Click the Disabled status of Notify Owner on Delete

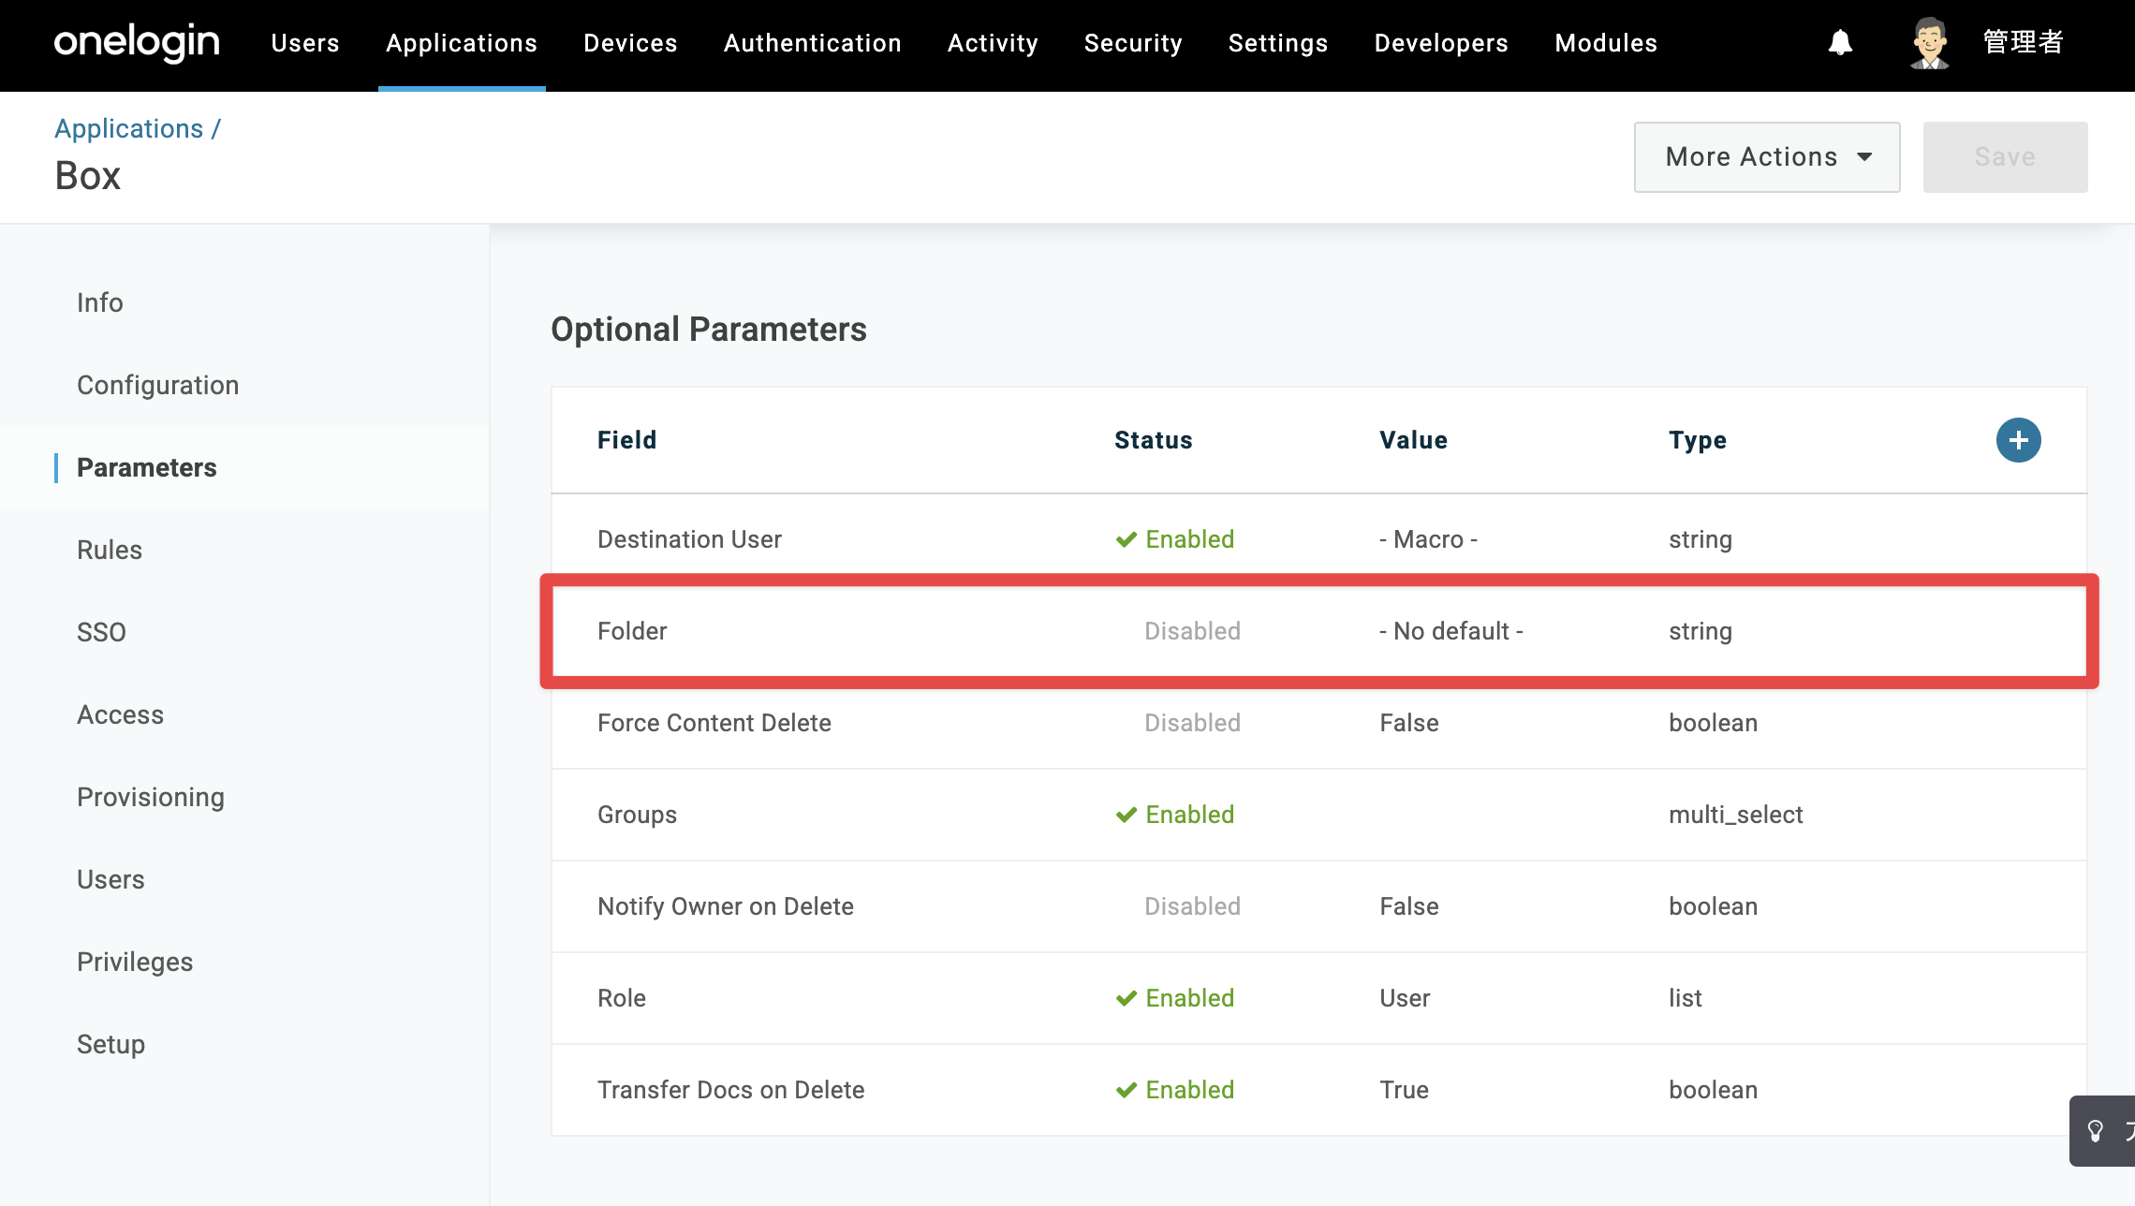(x=1192, y=906)
